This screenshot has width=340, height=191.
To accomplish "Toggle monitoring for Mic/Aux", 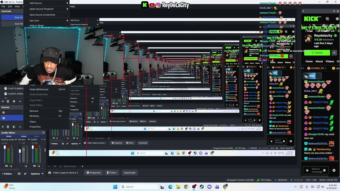I will [26, 166].
